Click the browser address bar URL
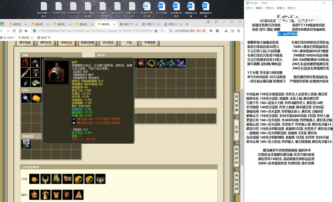333x202 pixels. [x=95, y=31]
